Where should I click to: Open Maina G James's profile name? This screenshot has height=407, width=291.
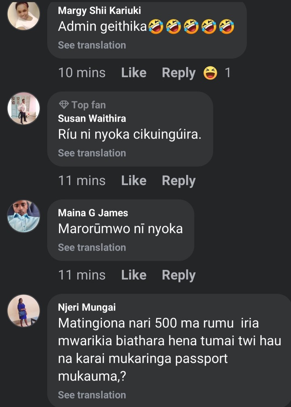93,213
